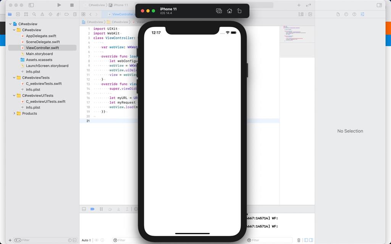This screenshot has width=391, height=244.
Task: Clear the console with the trash button
Action: click(299, 240)
